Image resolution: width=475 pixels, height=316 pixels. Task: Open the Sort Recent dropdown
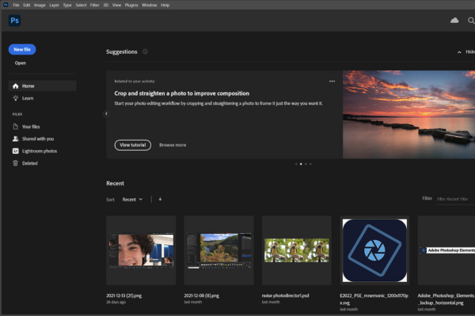coord(132,199)
